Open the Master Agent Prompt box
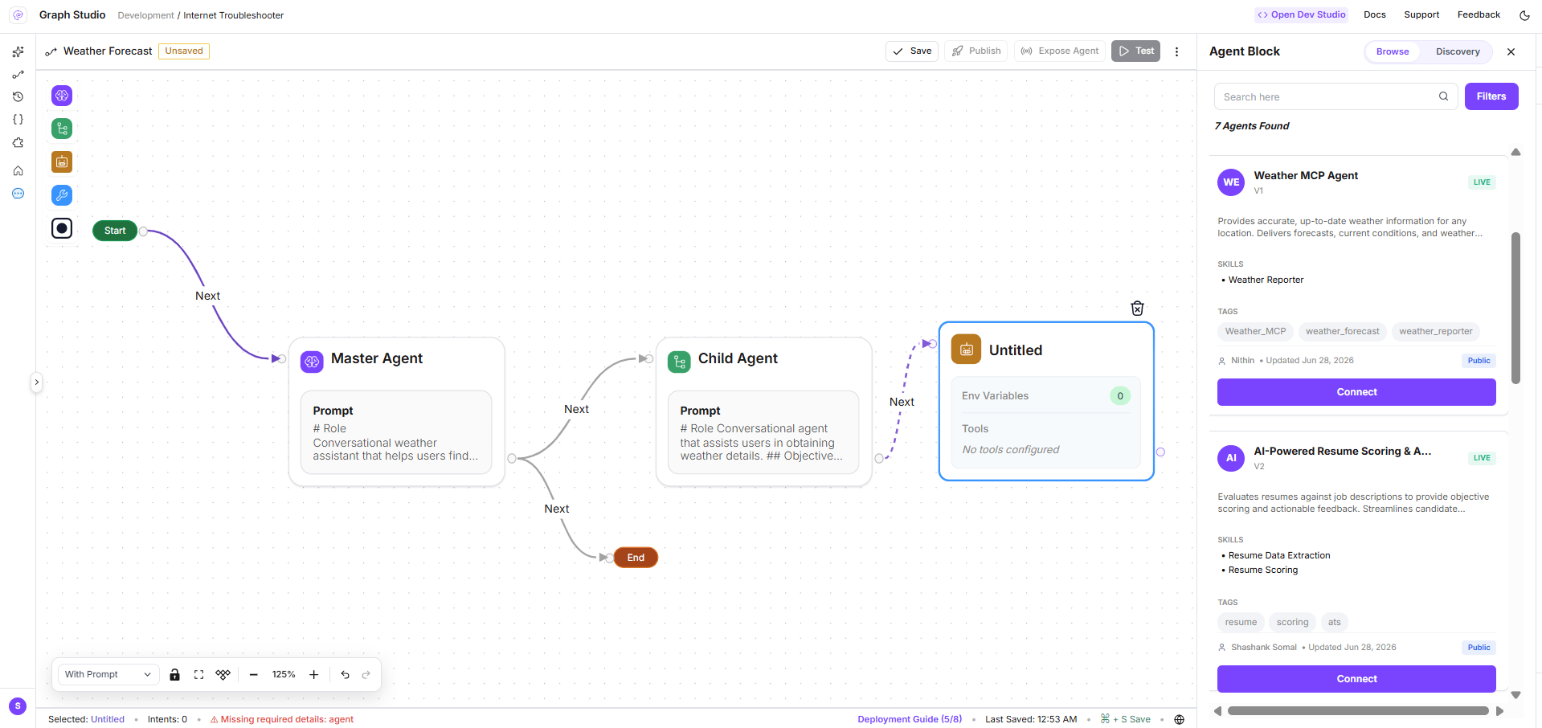Image resolution: width=1542 pixels, height=728 pixels. (x=396, y=432)
